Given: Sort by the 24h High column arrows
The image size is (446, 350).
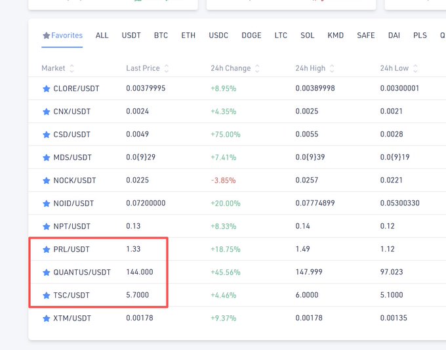Looking at the screenshot, I should click(x=332, y=68).
